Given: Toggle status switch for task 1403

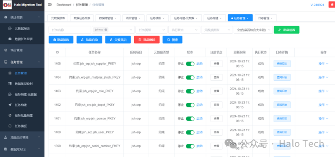Looking at the screenshot, I should coord(190,91).
